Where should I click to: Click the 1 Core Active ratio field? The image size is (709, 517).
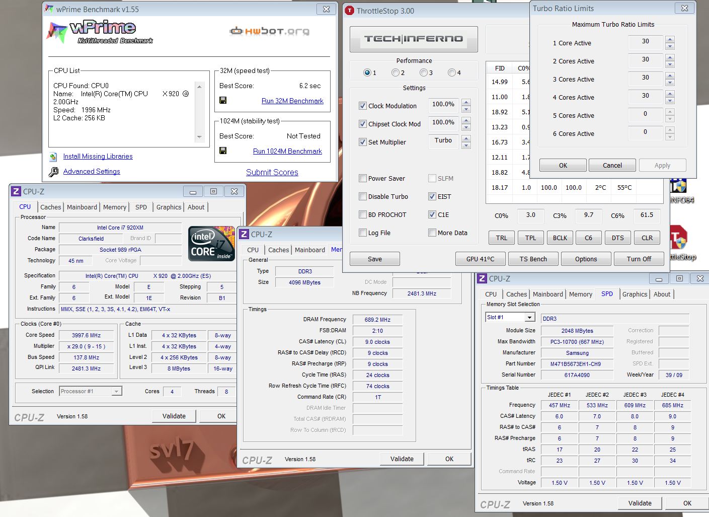pos(646,42)
